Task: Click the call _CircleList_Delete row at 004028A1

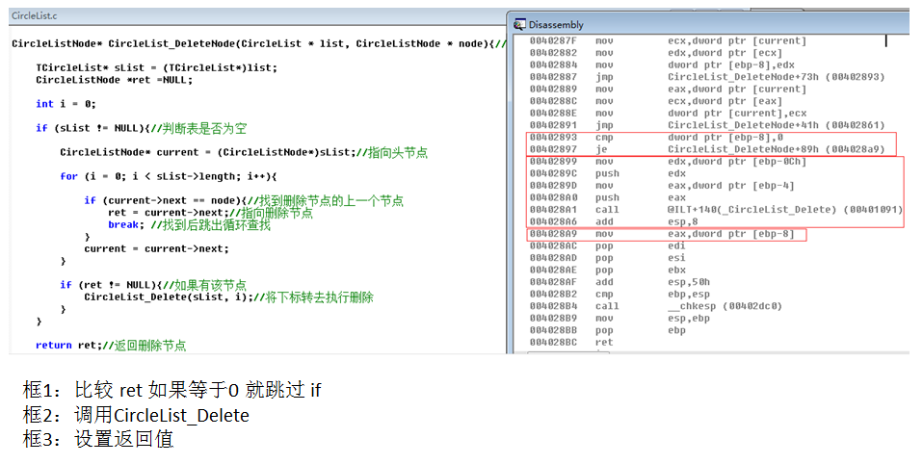Action: pyautogui.click(x=715, y=209)
